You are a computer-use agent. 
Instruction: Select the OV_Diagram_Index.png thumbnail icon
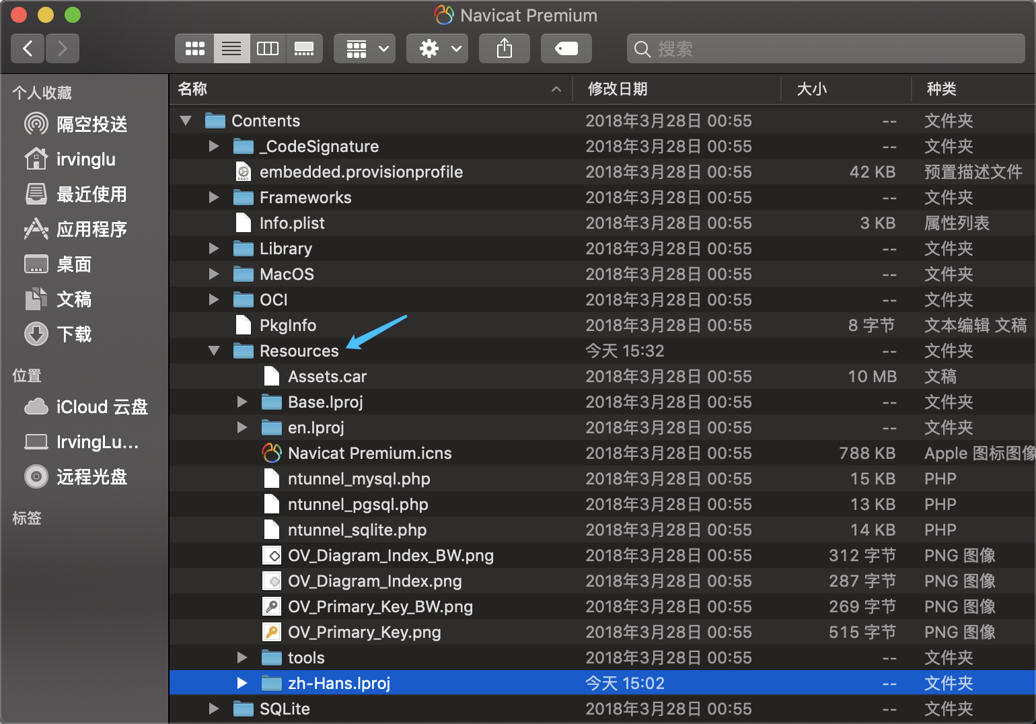[272, 581]
